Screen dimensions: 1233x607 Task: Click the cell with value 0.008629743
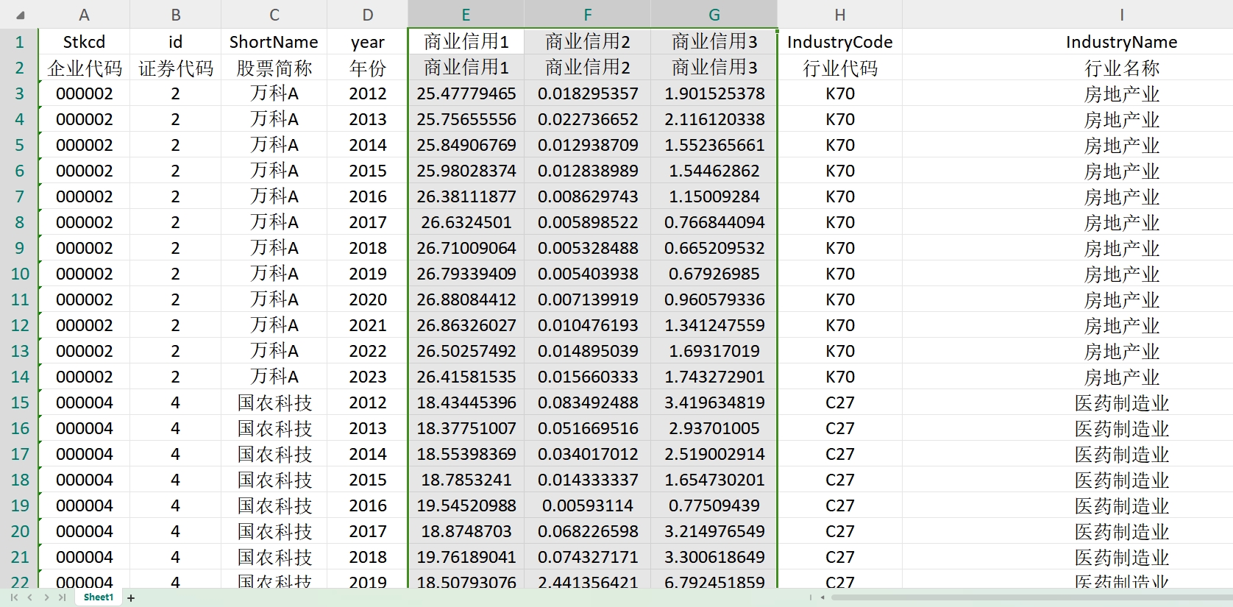(x=587, y=196)
